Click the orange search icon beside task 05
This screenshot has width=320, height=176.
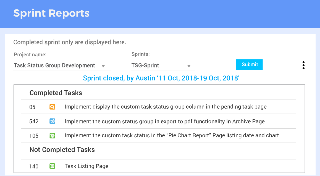click(52, 107)
